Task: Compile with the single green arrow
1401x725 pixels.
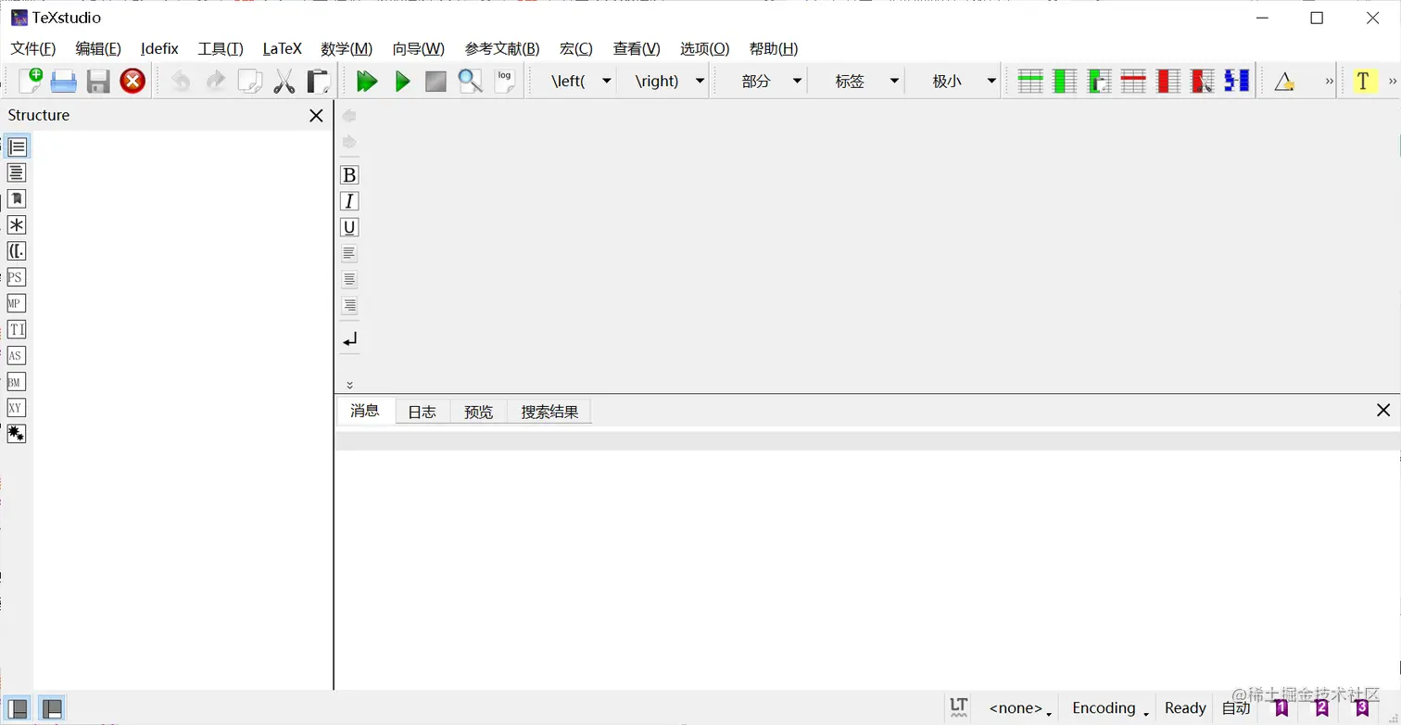Action: point(402,82)
